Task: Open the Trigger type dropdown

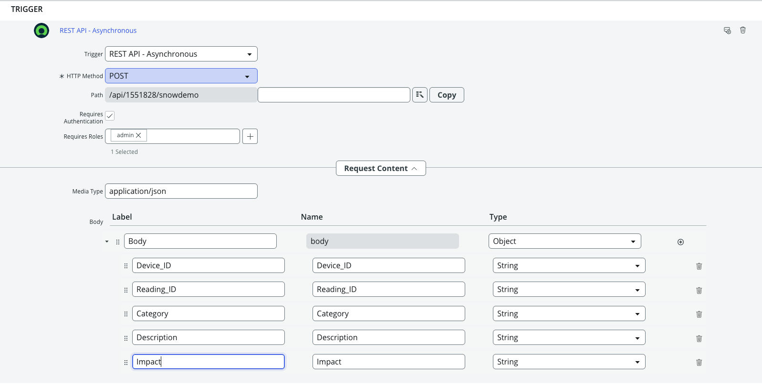Action: (x=181, y=54)
